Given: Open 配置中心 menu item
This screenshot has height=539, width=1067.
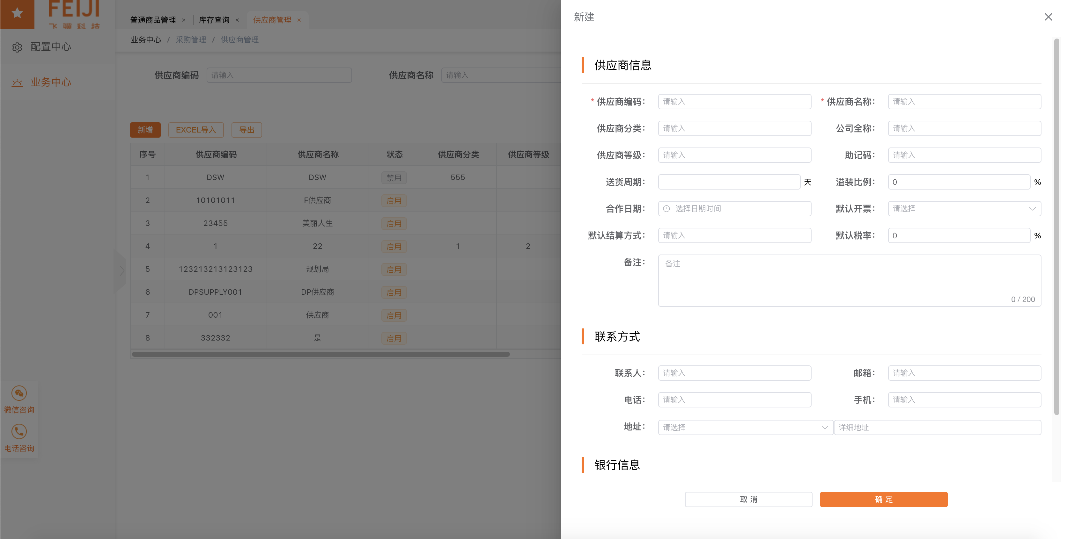Looking at the screenshot, I should [x=58, y=47].
